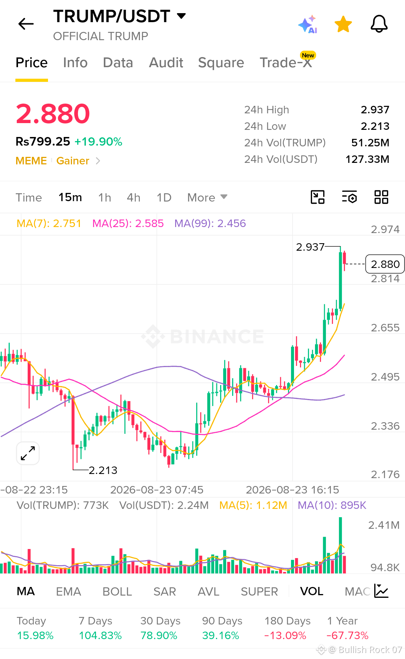The height and width of the screenshot is (659, 405).
Task: Click the MA(99): 2.456 indicator label
Action: pyautogui.click(x=210, y=223)
